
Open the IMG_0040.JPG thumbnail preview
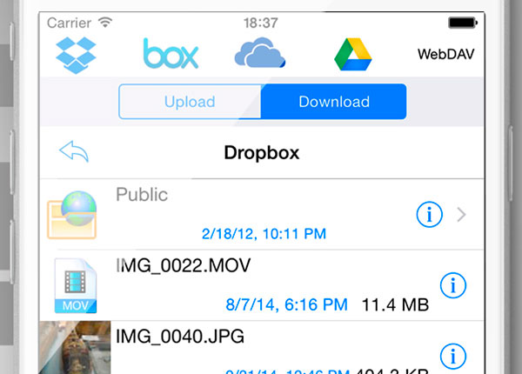pyautogui.click(x=75, y=348)
